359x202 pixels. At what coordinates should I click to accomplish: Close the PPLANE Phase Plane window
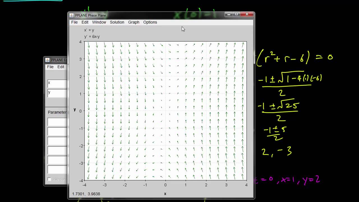pos(247,14)
